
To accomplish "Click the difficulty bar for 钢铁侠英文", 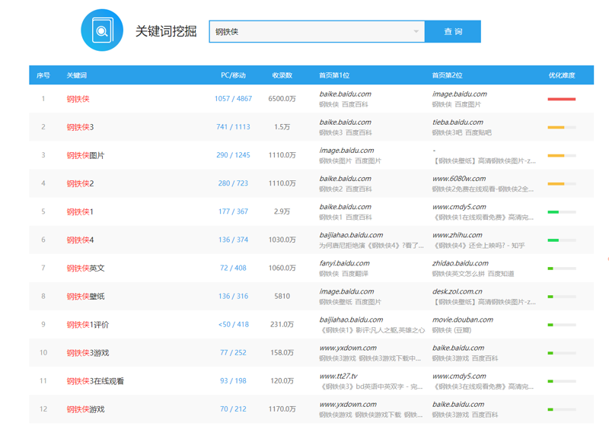I will coord(562,268).
